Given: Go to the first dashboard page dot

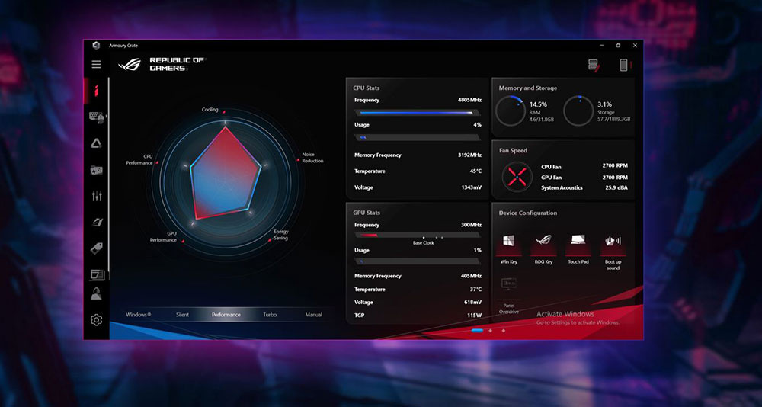Looking at the screenshot, I should 477,330.
